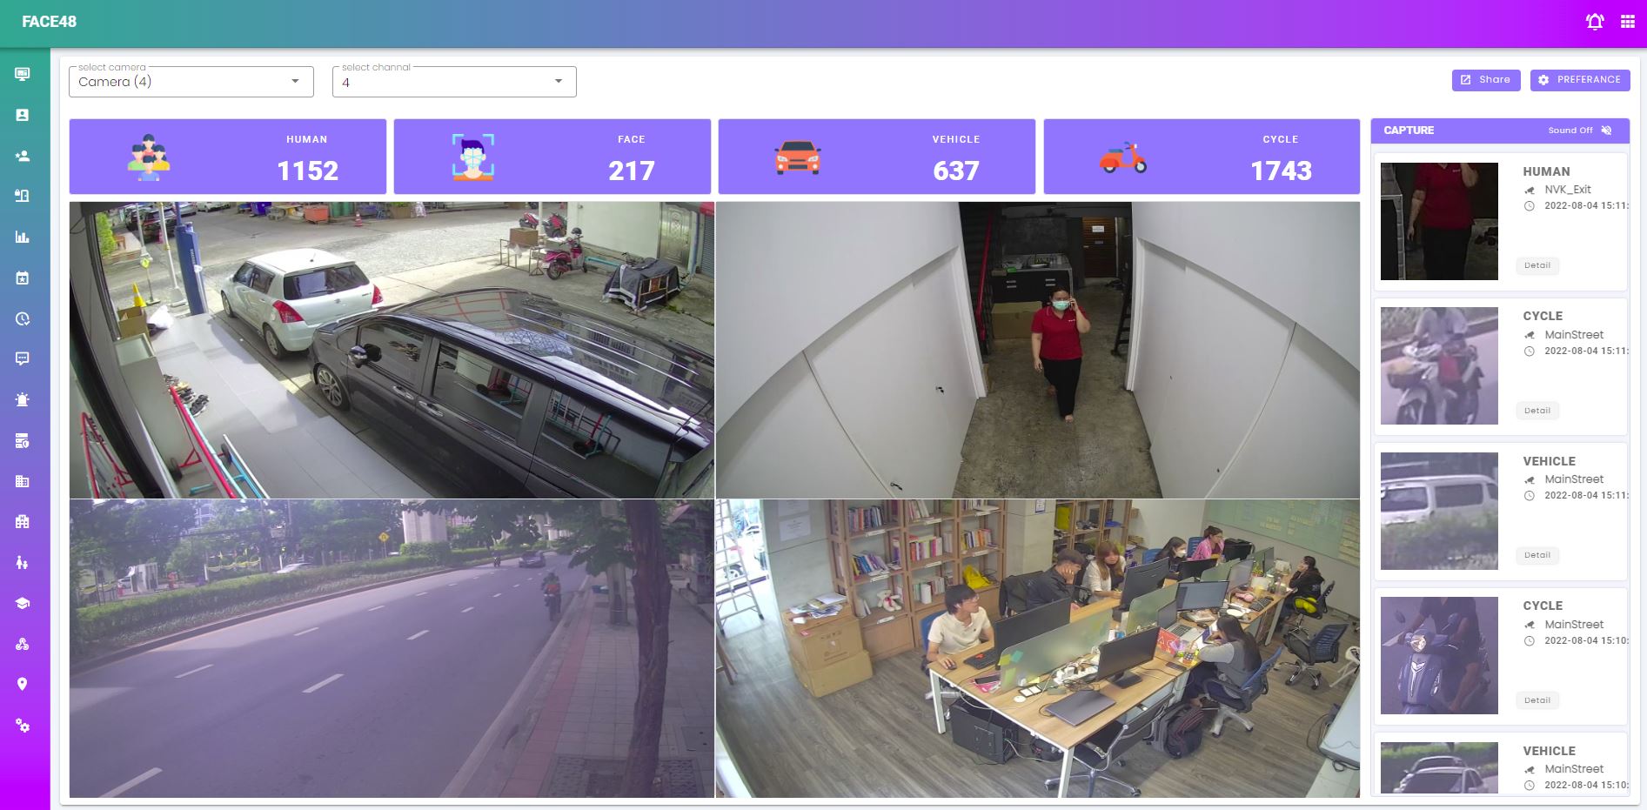Image resolution: width=1647 pixels, height=810 pixels.
Task: Click the NVK_Exit camera label
Action: coord(1568,190)
